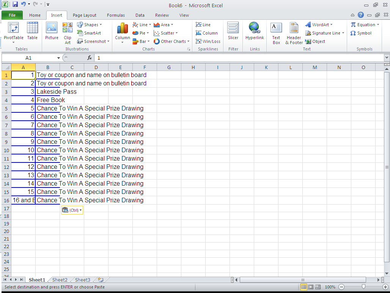Open the Clip Art pane
Screen dimensions: 390x293
coord(68,33)
